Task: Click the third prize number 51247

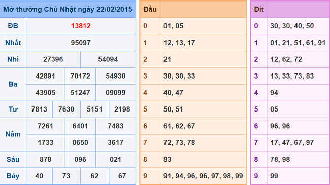Action: pyautogui.click(x=80, y=92)
